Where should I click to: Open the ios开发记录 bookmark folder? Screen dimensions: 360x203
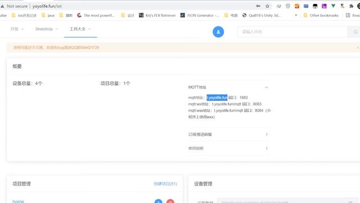click(x=24, y=15)
